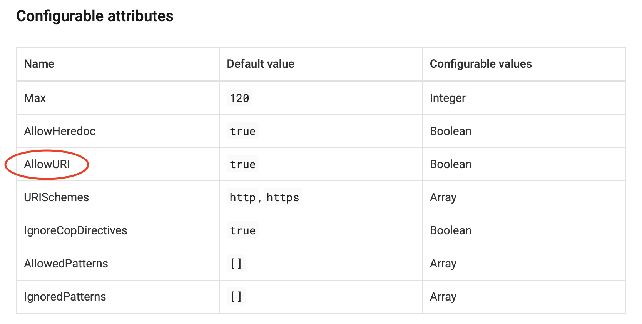Select the IgnoreCopDirectives attribute name
Viewport: 642px width, 324px height.
pos(75,230)
